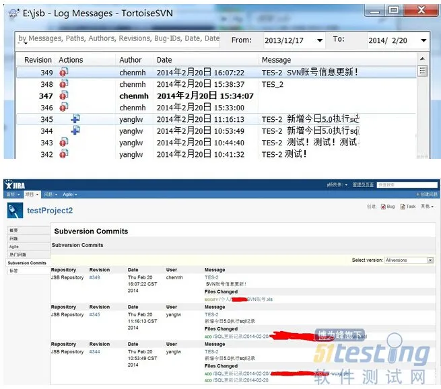Focus the JIRA quick search box
441x389 pixels.
point(407,184)
